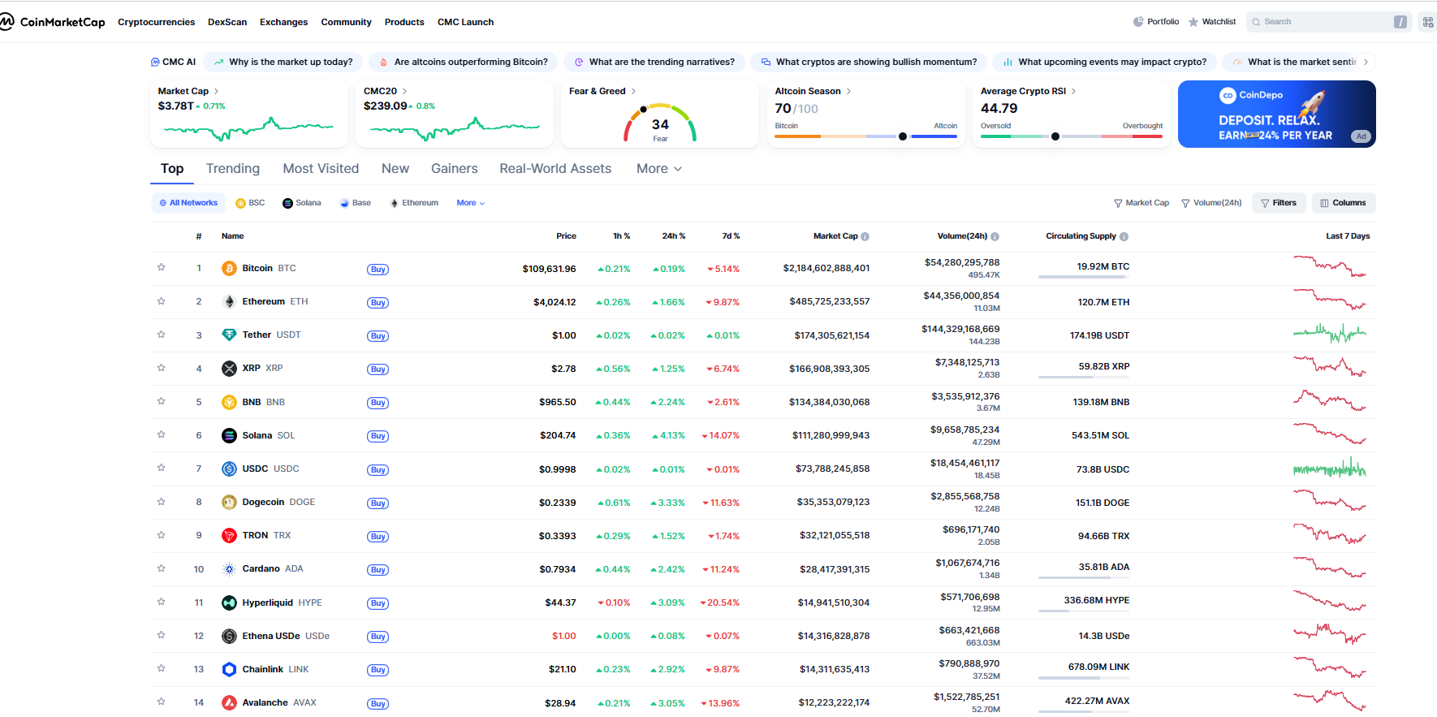Image resolution: width=1437 pixels, height=717 pixels.
Task: Click the Solana coin logo in table
Action: pyautogui.click(x=229, y=435)
